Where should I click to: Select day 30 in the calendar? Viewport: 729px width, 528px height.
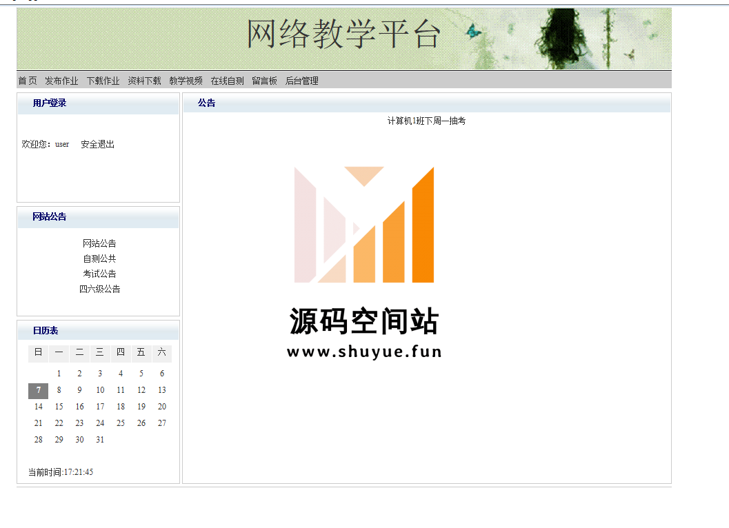pos(79,440)
